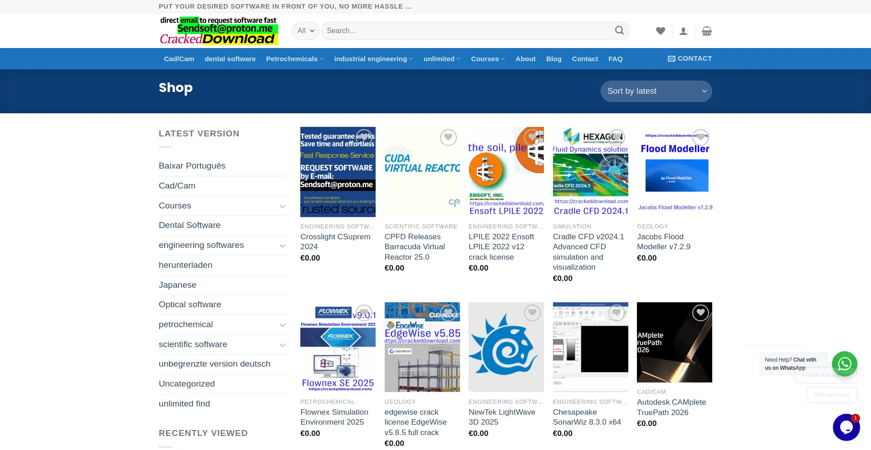Open the All categories search dropdown

click(305, 31)
